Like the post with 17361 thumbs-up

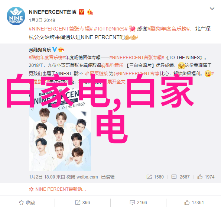pyautogui.click(x=194, y=203)
